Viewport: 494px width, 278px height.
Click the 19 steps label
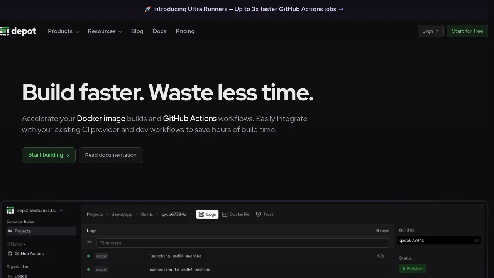tap(382, 231)
